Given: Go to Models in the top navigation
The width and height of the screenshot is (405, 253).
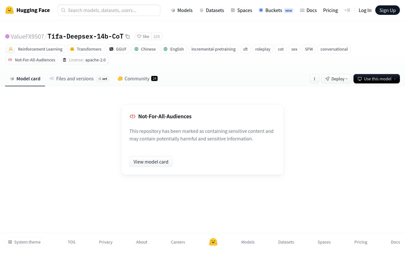Looking at the screenshot, I should coord(182,10).
